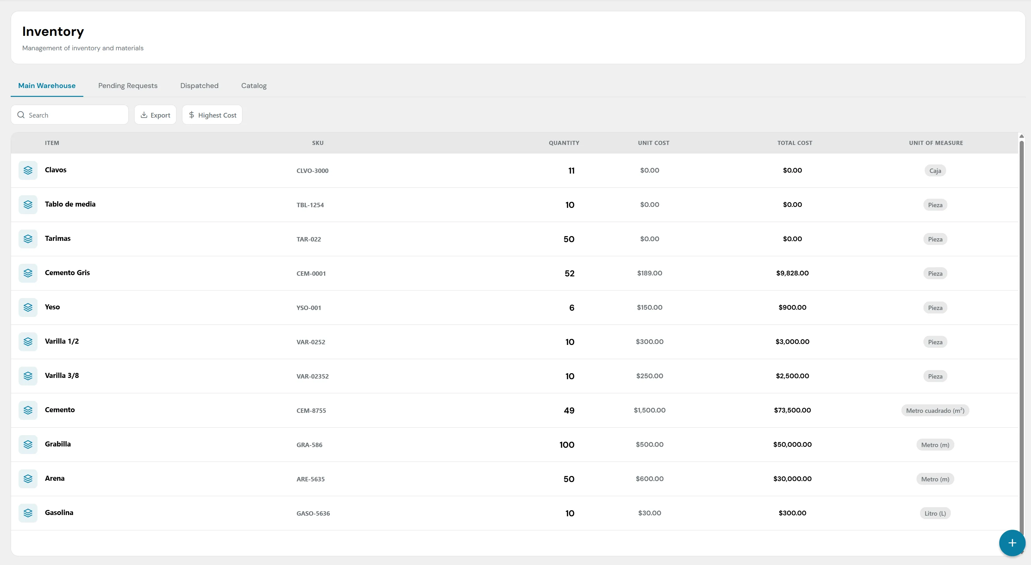Click SKU TBL-1254
Viewport: 1031px width, 565px height.
[x=310, y=205]
